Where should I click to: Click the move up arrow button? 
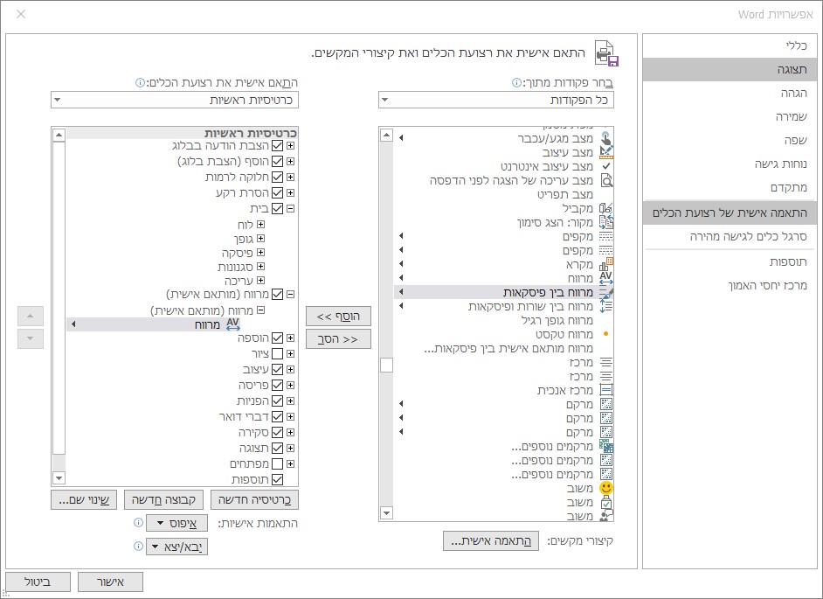[x=31, y=317]
